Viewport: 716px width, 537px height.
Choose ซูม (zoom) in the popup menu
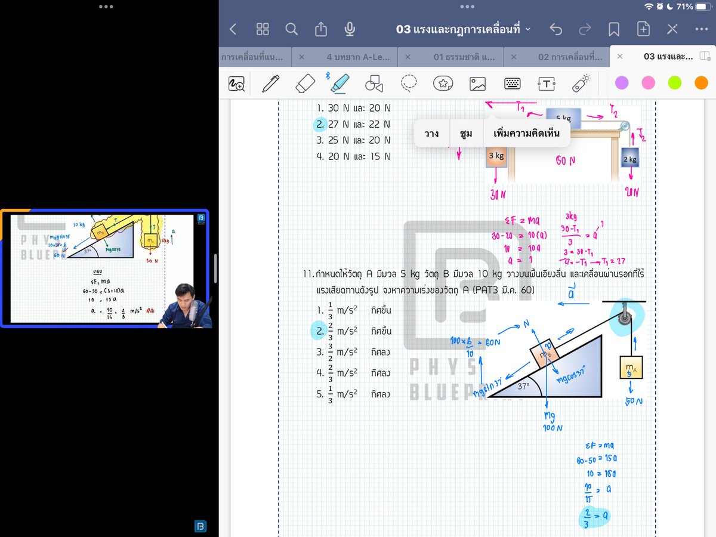coord(466,133)
